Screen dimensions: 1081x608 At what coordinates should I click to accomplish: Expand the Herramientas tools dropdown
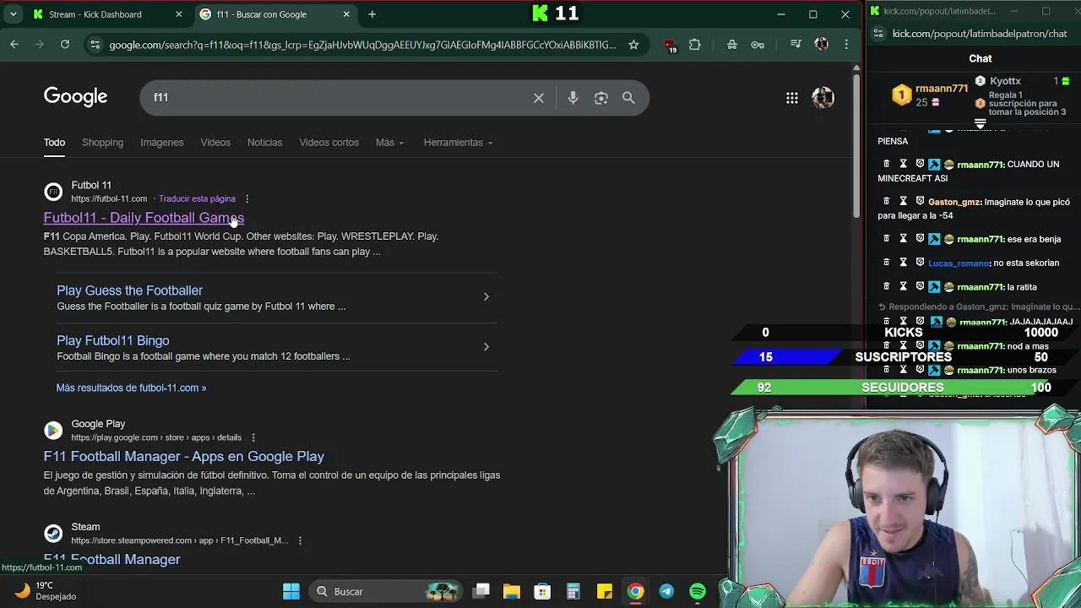click(458, 142)
